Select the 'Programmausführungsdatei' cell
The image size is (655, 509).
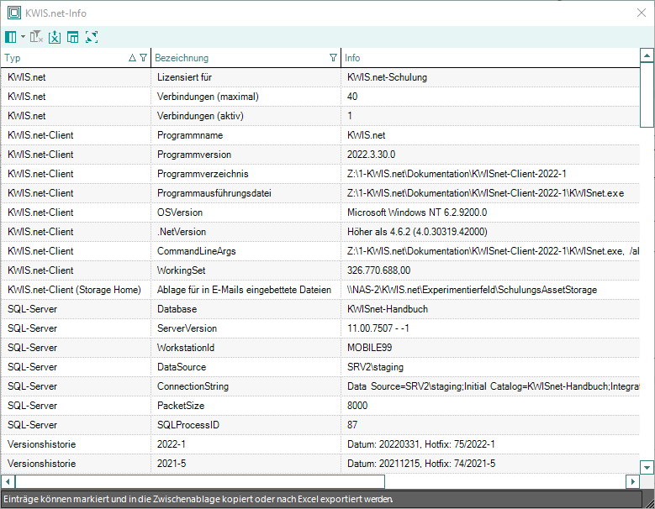click(x=246, y=193)
